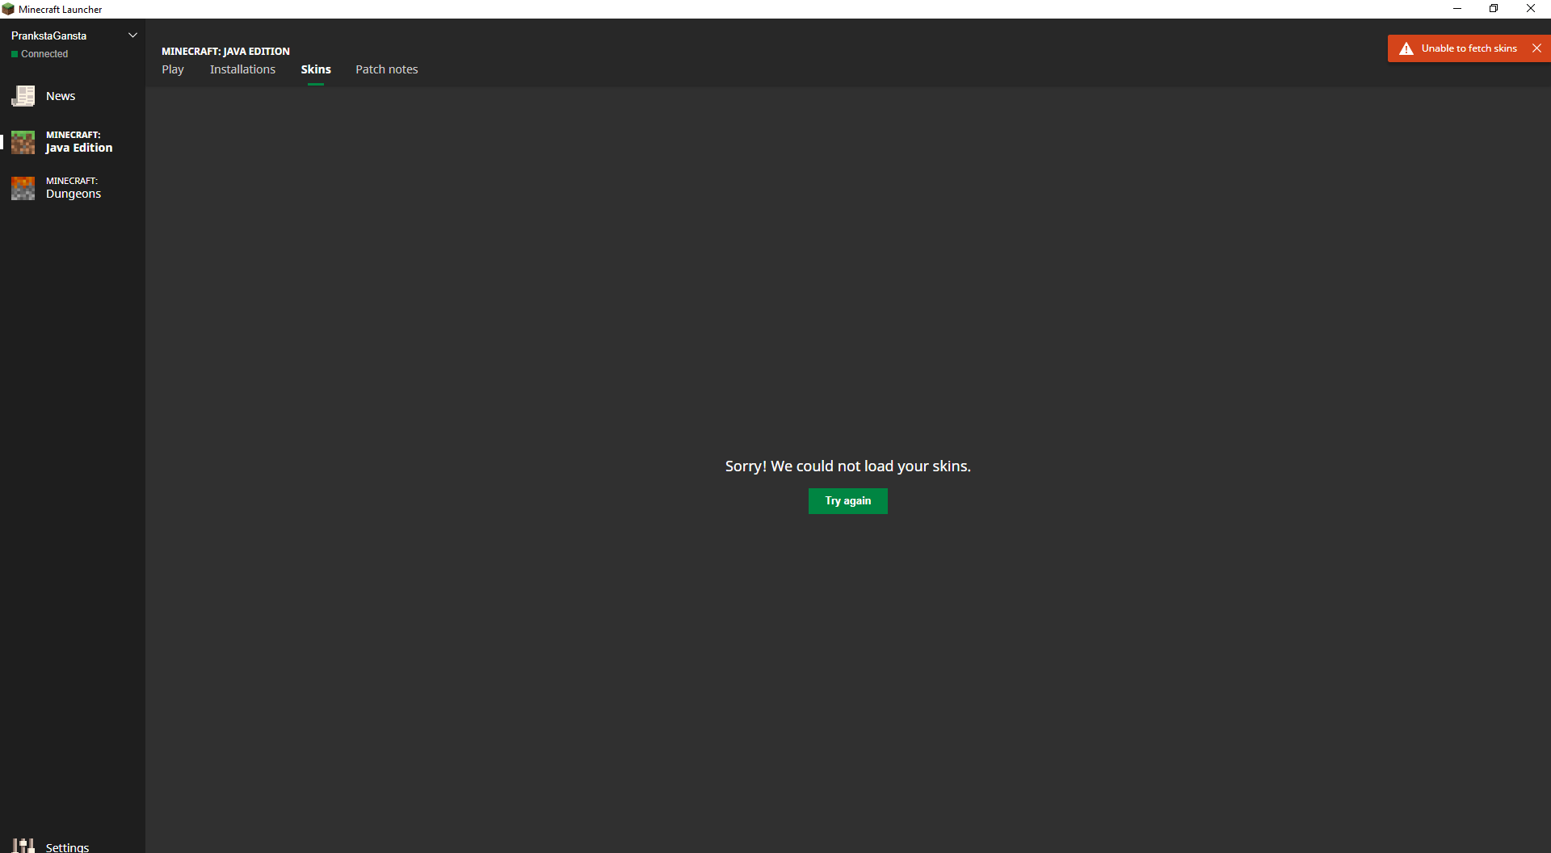1551x853 pixels.
Task: Dismiss the 'Unable to fetch skins' notification
Action: point(1536,48)
